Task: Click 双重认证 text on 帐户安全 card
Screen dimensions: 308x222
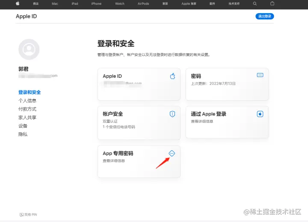Action: (x=110, y=121)
